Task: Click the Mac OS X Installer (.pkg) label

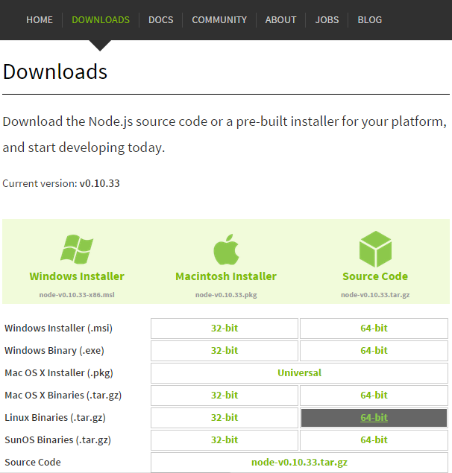Action: tap(59, 373)
